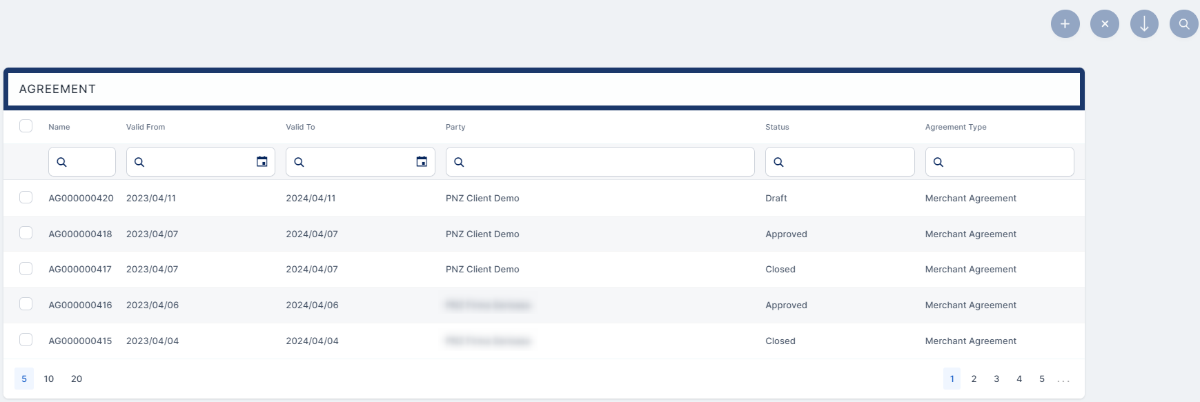Sort by the Valid From column header
This screenshot has height=402, width=1200.
(x=146, y=127)
